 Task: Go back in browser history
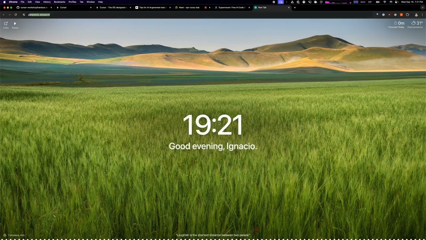[4, 15]
